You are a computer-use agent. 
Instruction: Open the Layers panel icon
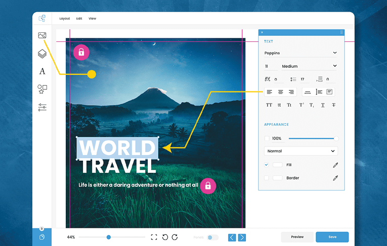[42, 54]
